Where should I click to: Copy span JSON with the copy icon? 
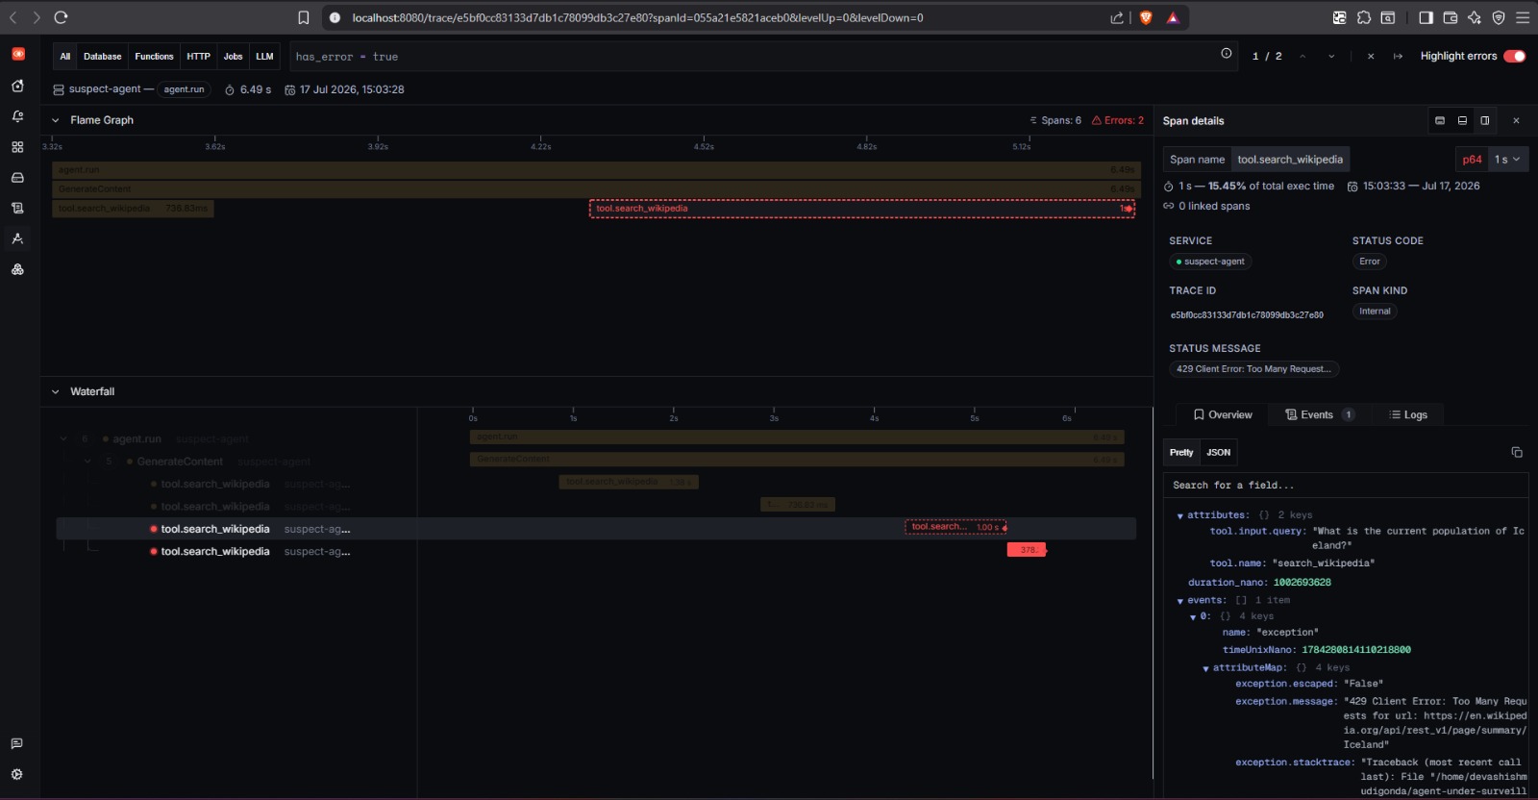coord(1517,452)
